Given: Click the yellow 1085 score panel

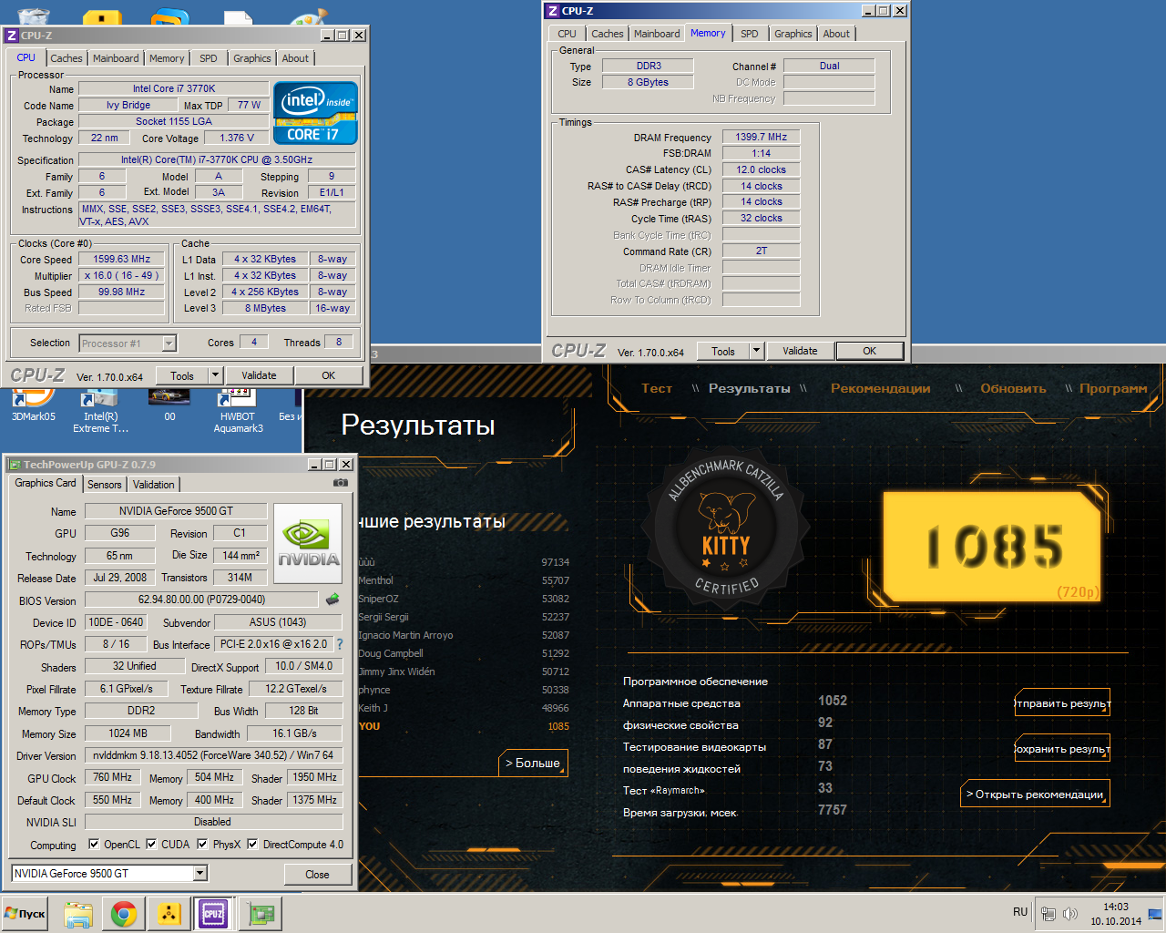Looking at the screenshot, I should point(993,547).
